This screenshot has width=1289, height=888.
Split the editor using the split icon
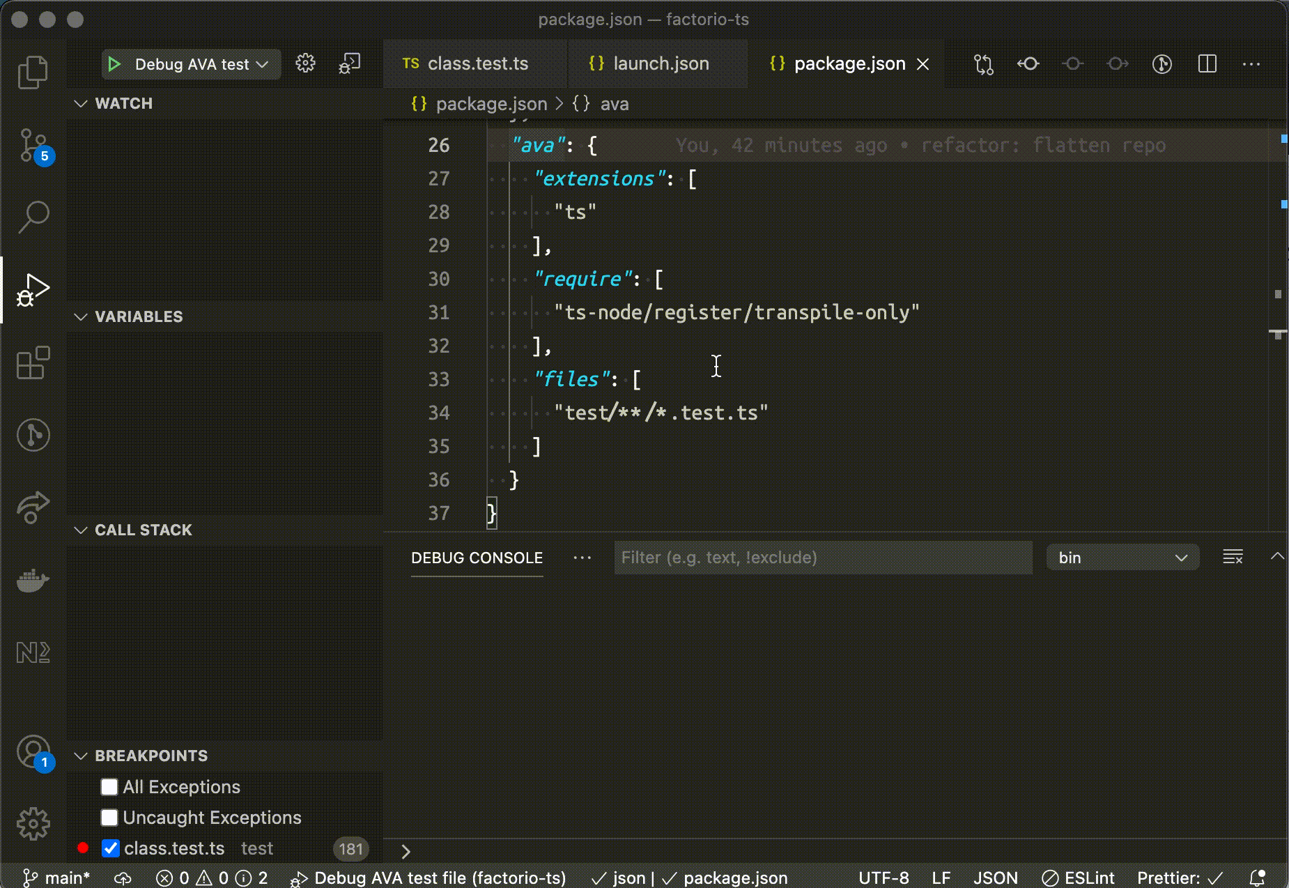point(1207,63)
